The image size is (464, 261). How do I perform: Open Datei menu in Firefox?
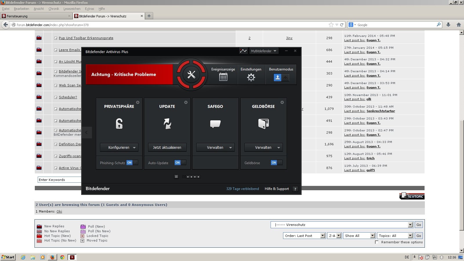click(6, 9)
